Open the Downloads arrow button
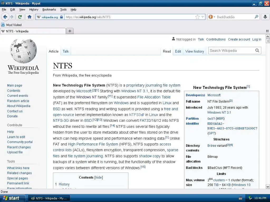The width and height of the screenshot is (270, 202). [x=265, y=17]
